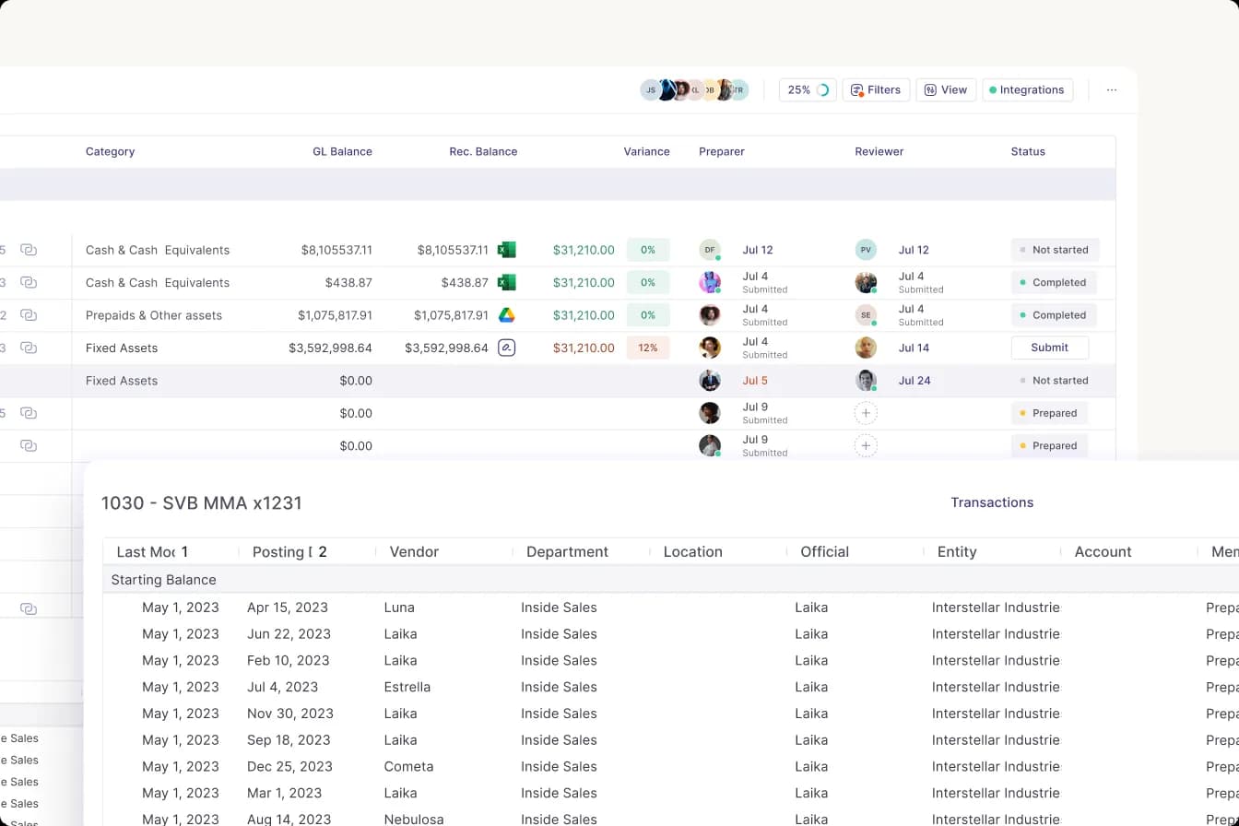The width and height of the screenshot is (1239, 826).
Task: Click link icon in Prepaids & Other assets row
Action: pyautogui.click(x=29, y=315)
